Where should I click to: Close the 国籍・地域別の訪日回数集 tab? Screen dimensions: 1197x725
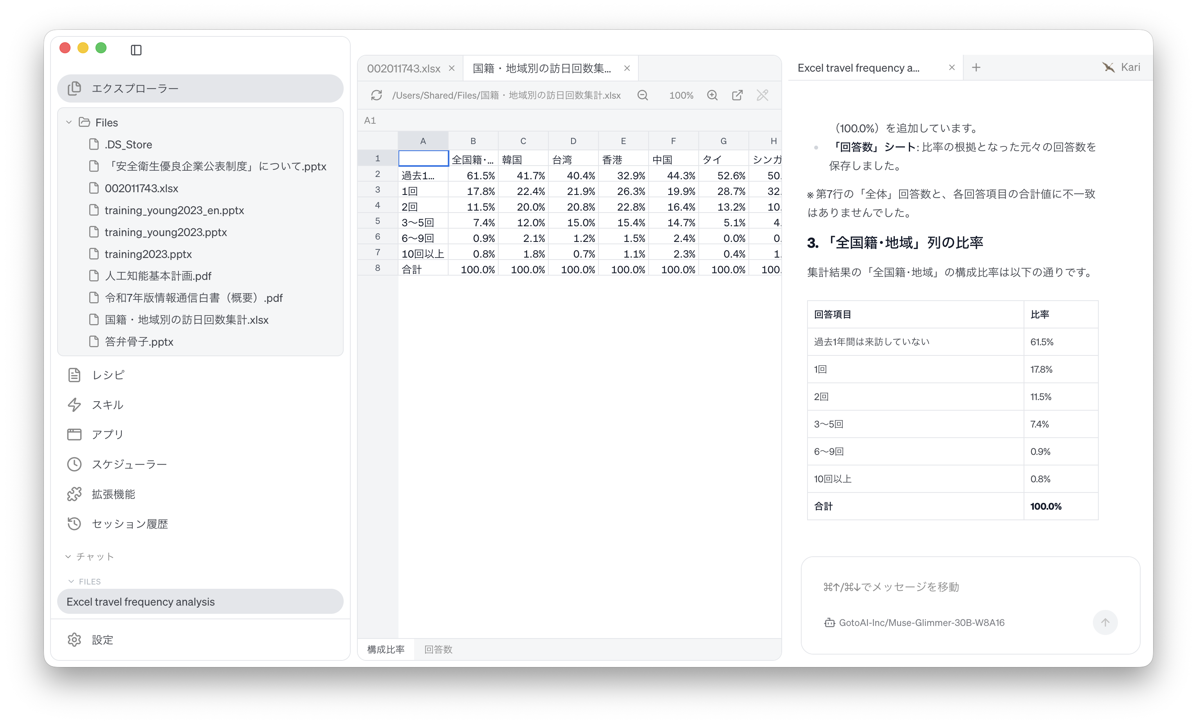[627, 69]
